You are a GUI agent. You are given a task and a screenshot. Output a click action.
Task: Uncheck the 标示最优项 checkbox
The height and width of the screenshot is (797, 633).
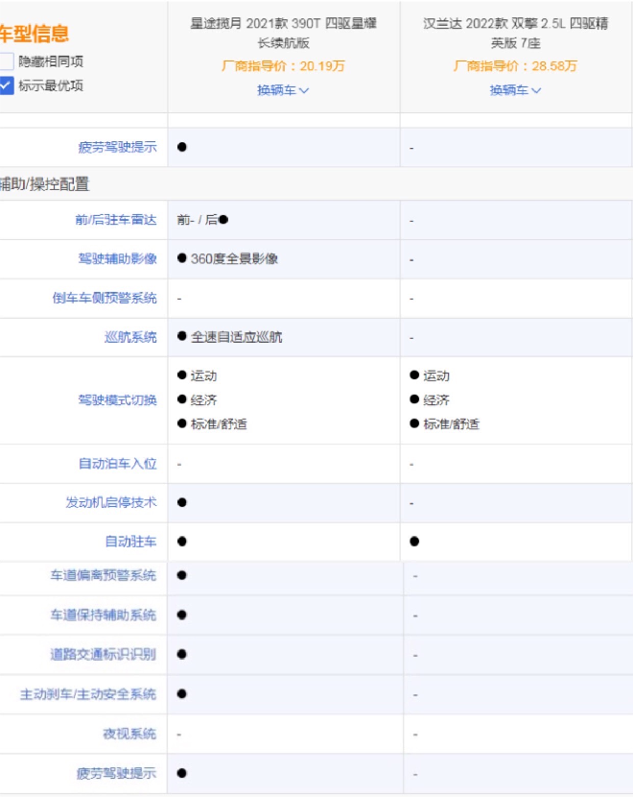[6, 85]
